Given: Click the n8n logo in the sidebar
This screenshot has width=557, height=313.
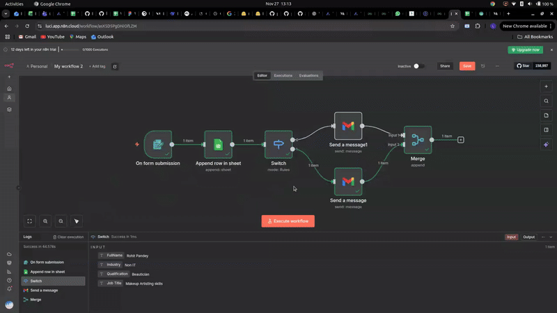Looking at the screenshot, I should pyautogui.click(x=9, y=65).
